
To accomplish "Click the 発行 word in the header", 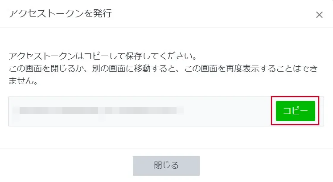I will (x=103, y=13).
